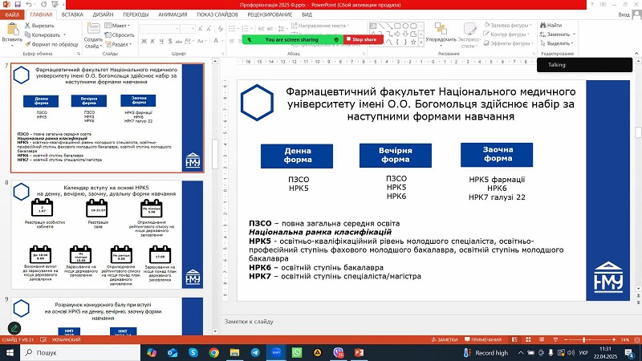Toggle Примечания comments pane in status bar
This screenshot has height=361, width=642.
(x=483, y=339)
